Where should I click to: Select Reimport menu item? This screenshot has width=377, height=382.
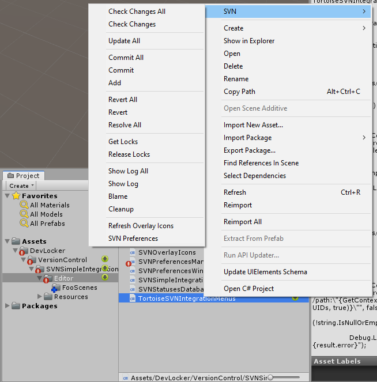point(237,205)
